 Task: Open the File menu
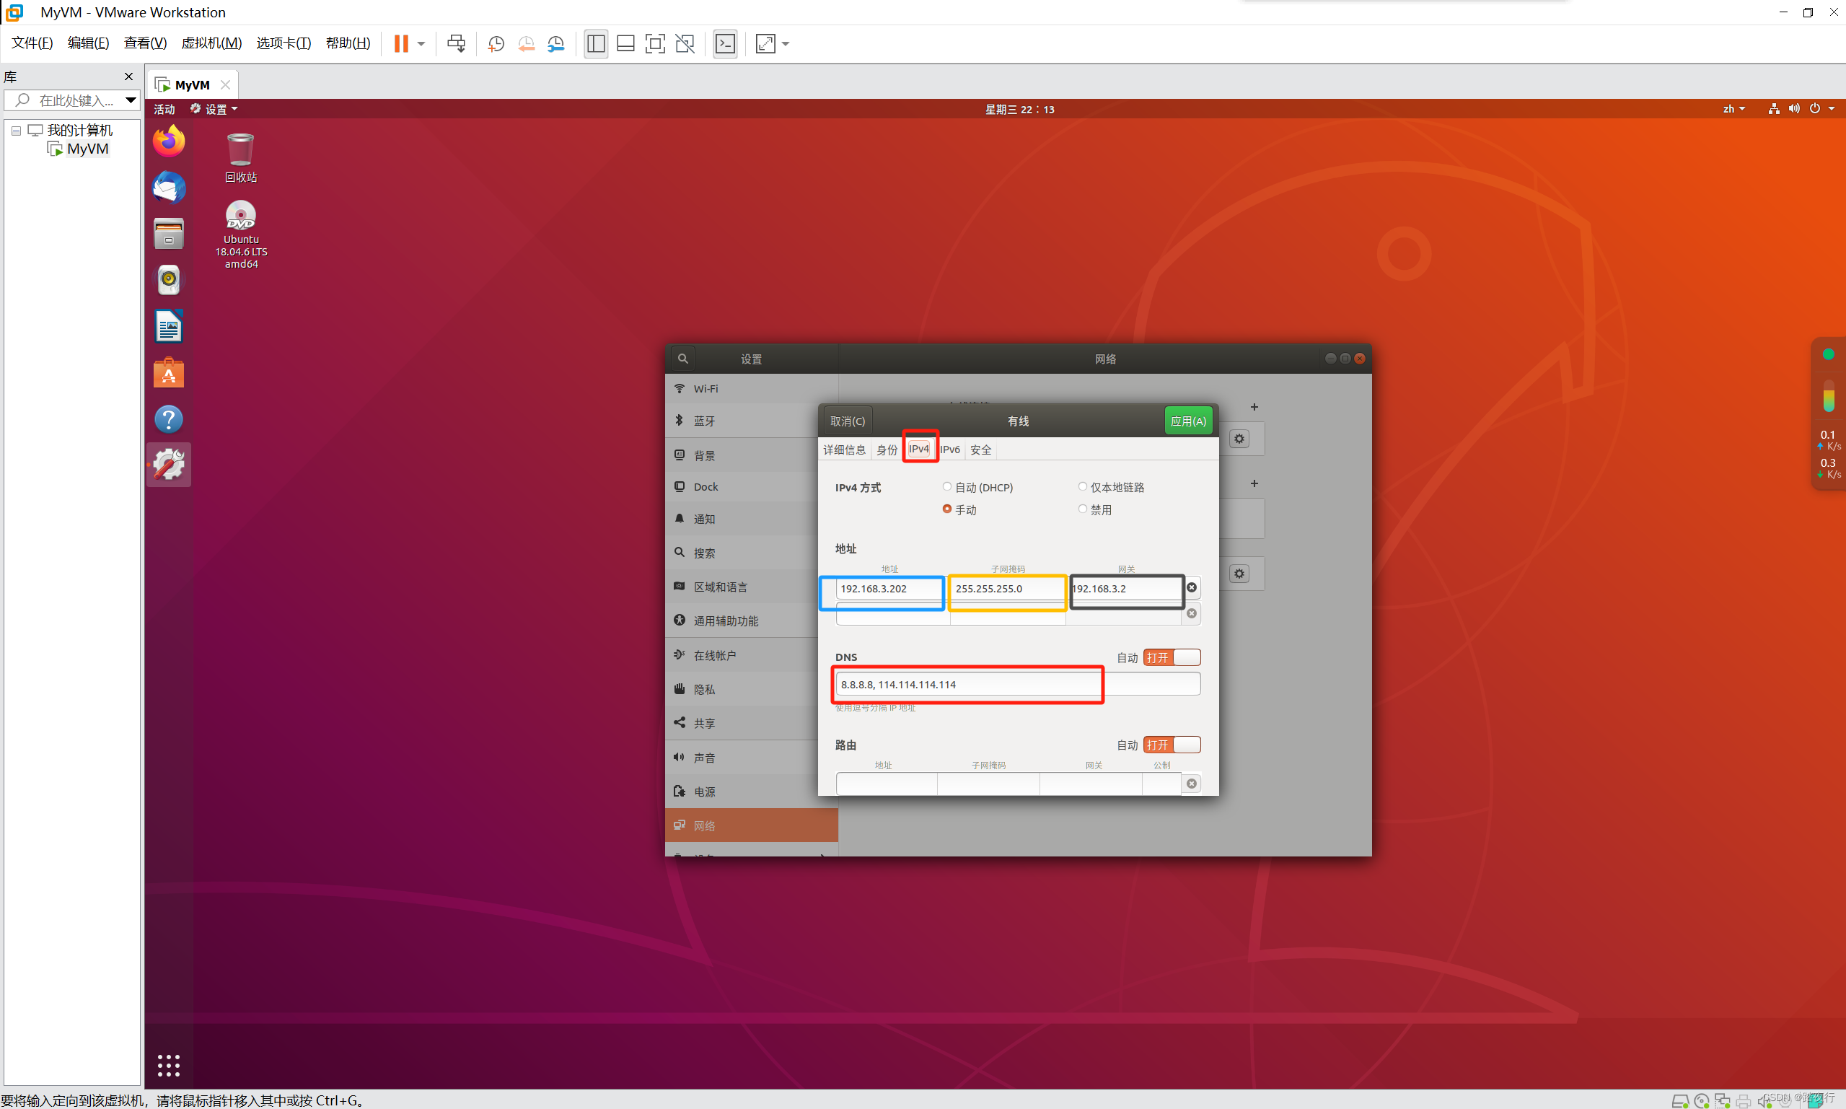point(32,43)
